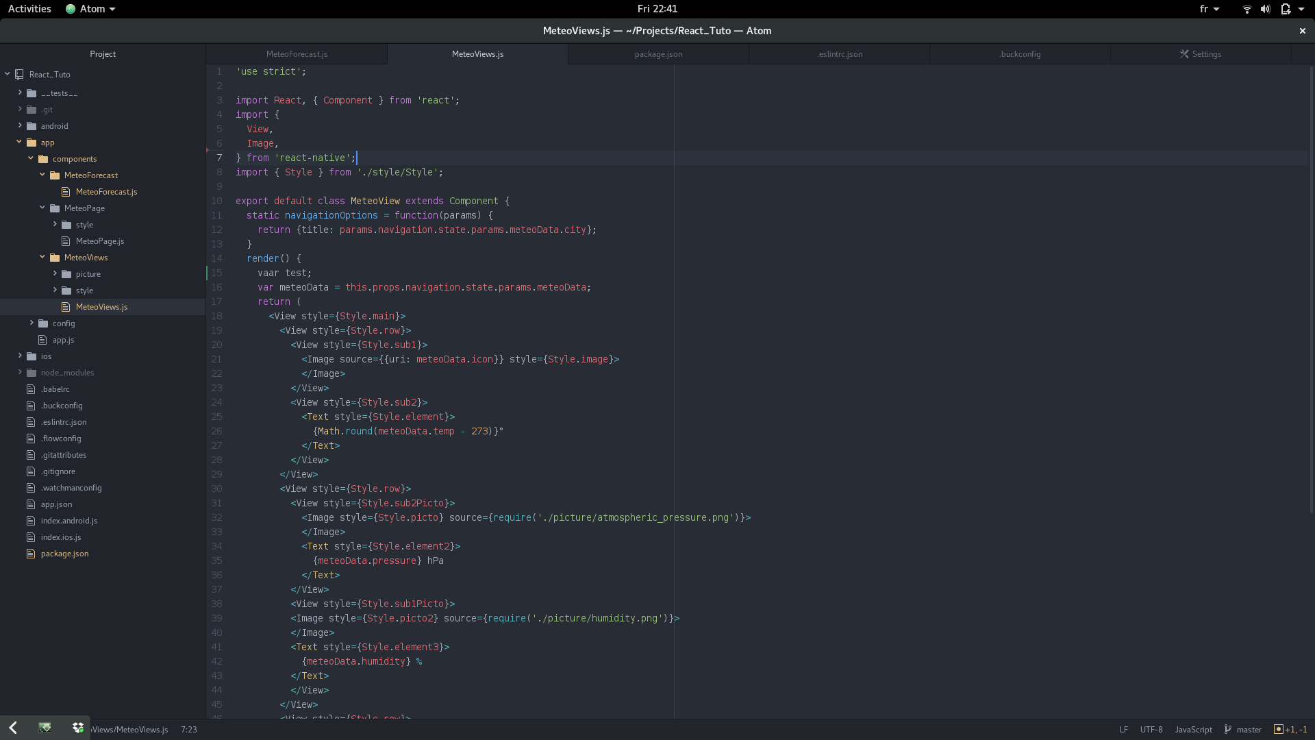Open the fr keyboard layout dropdown
The image size is (1315, 740).
pos(1209,9)
